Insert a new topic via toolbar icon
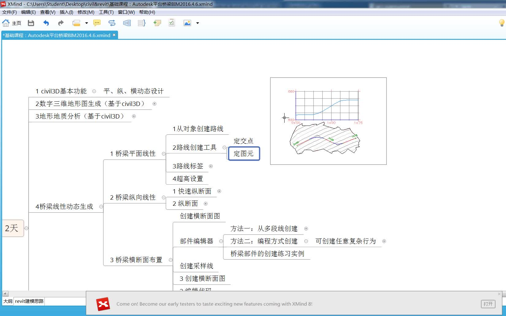The image size is (506, 316). [x=76, y=23]
